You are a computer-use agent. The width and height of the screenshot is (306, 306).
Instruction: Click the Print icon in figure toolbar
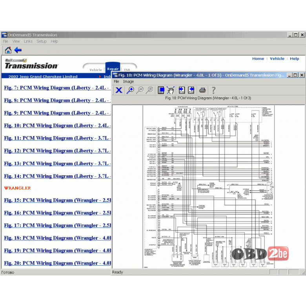point(202,90)
